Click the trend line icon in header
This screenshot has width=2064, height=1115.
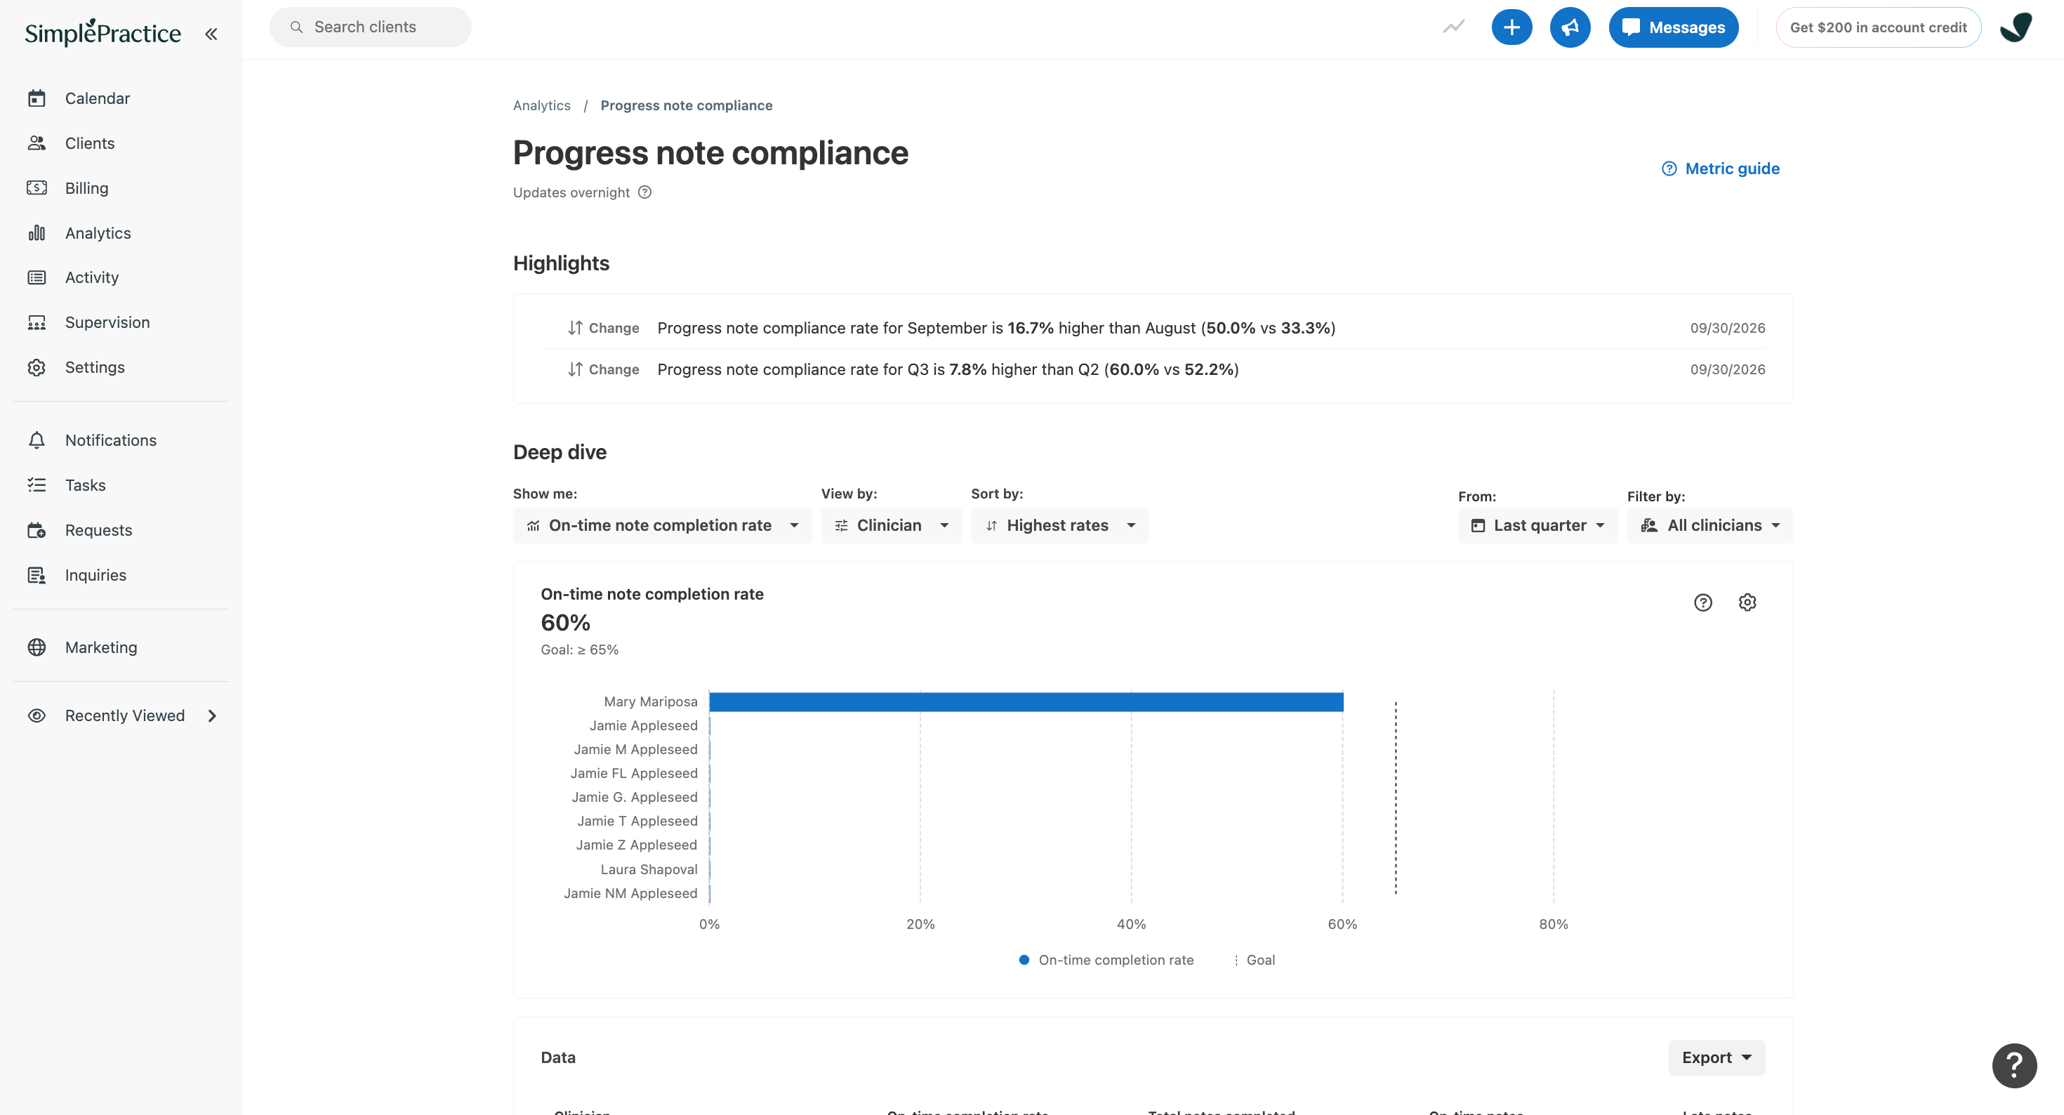(x=1453, y=27)
